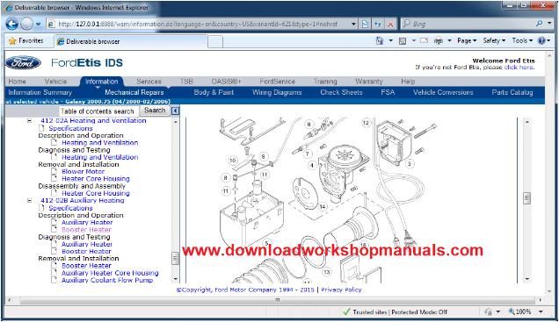Open the Privacy Policy link
The height and width of the screenshot is (322, 559).
tap(341, 290)
